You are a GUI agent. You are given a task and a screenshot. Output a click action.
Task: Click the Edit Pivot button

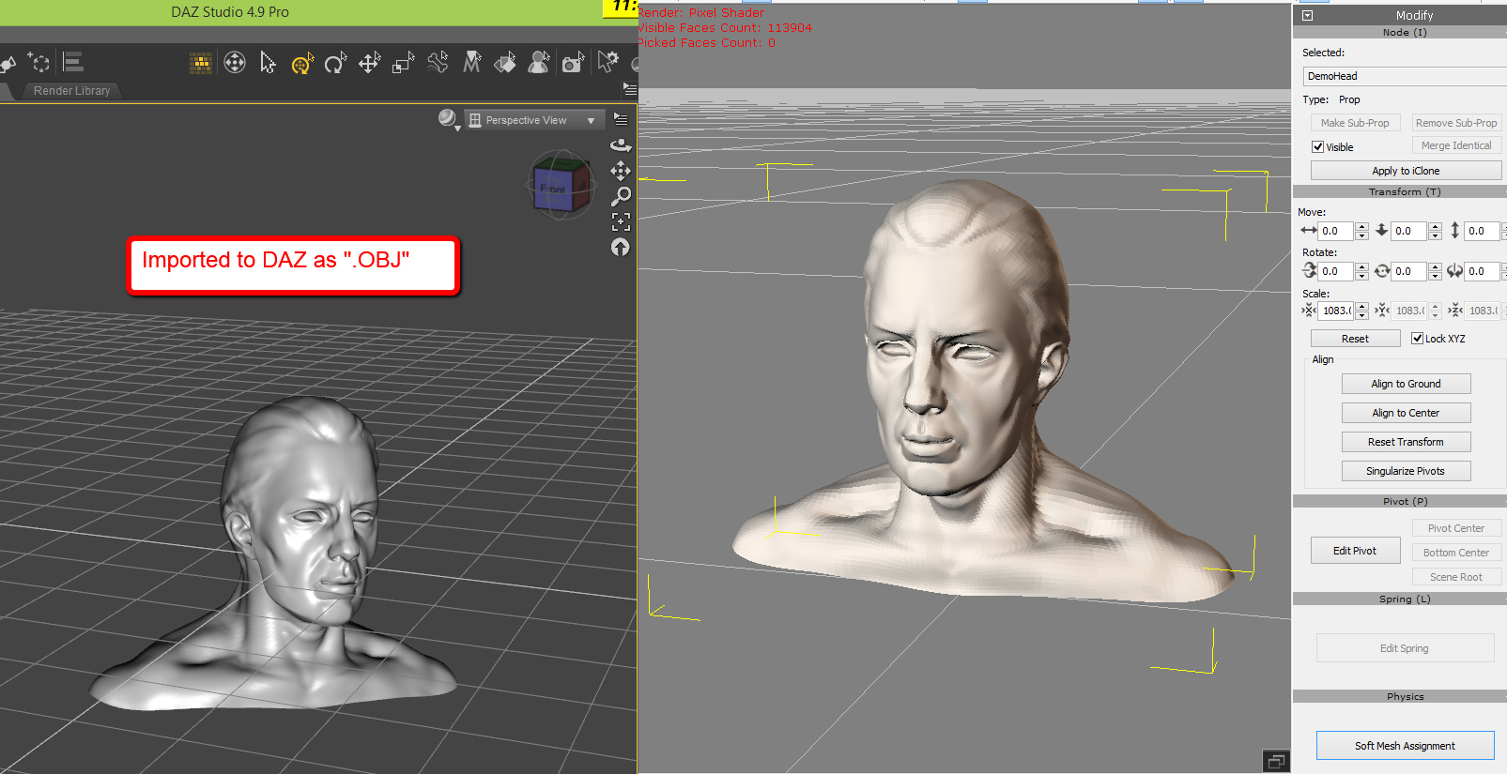1355,551
